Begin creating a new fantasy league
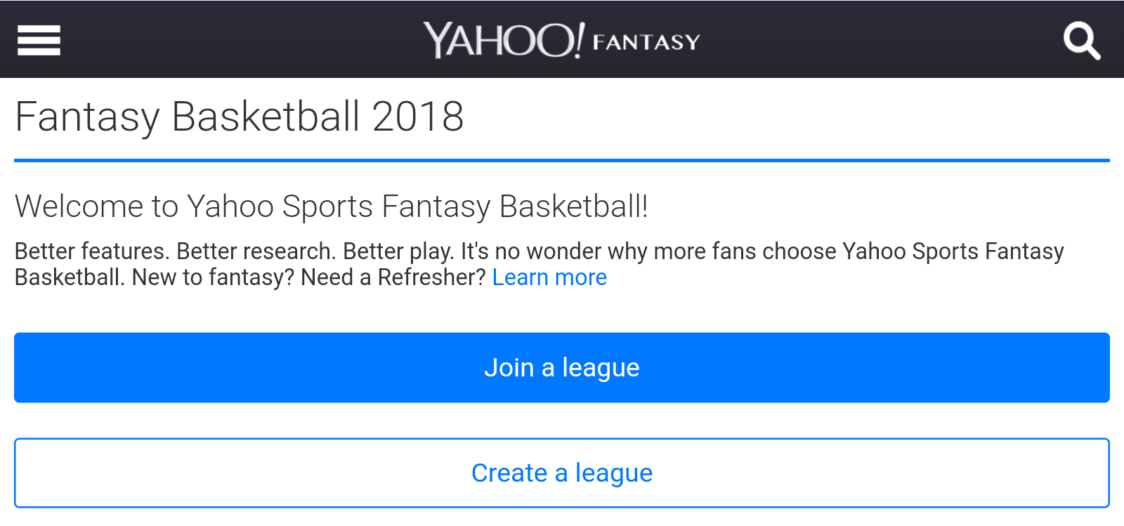 coord(562,473)
